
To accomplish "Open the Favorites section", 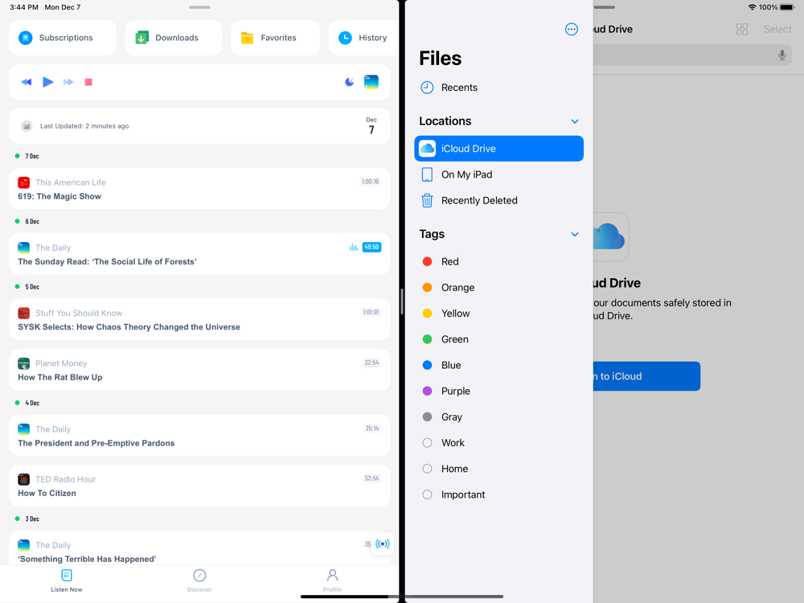I will (275, 38).
